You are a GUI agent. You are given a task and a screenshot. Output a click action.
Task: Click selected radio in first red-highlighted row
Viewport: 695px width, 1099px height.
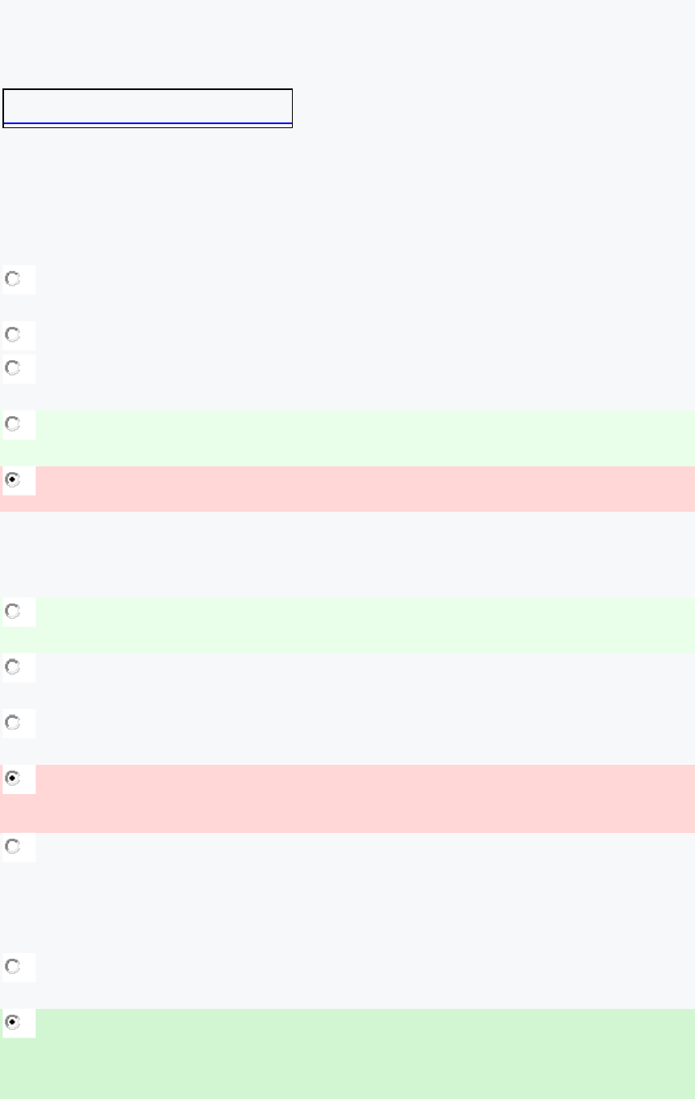pos(13,480)
